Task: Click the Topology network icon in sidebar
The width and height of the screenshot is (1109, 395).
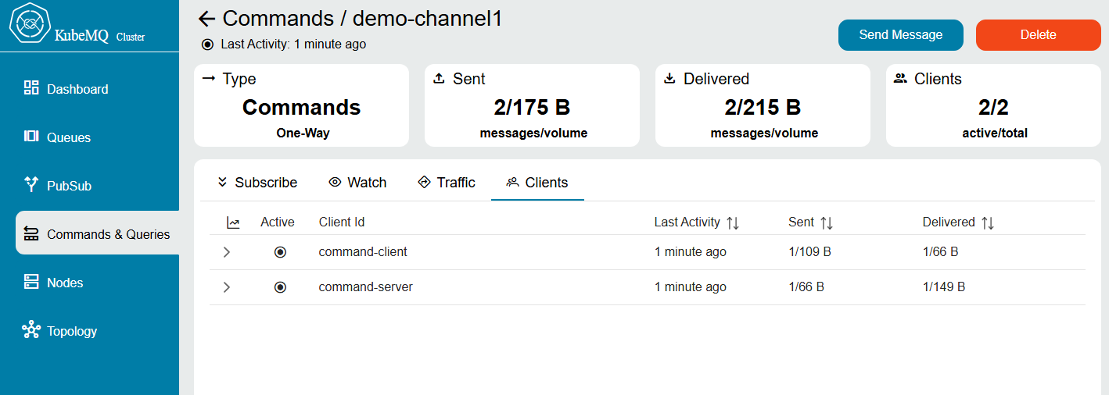Action: tap(31, 330)
